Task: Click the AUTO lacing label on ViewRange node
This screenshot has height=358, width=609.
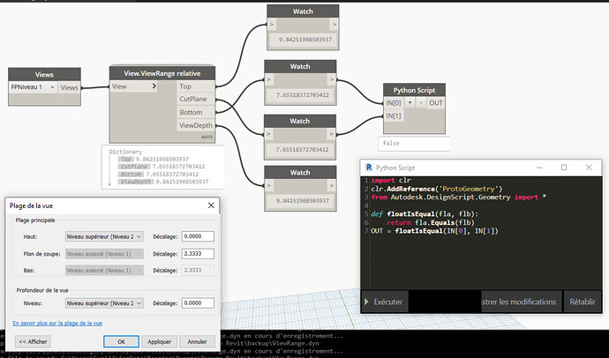Action: (x=207, y=137)
